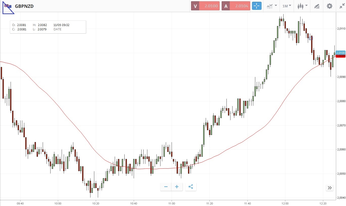Click the 10:20 time axis label
Viewport: 346px width, 206px height.
(x=96, y=203)
